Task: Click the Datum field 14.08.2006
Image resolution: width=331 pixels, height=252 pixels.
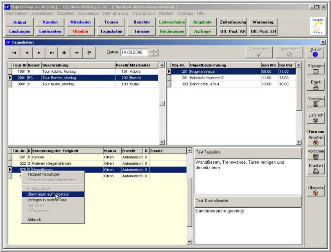Action: 134,52
